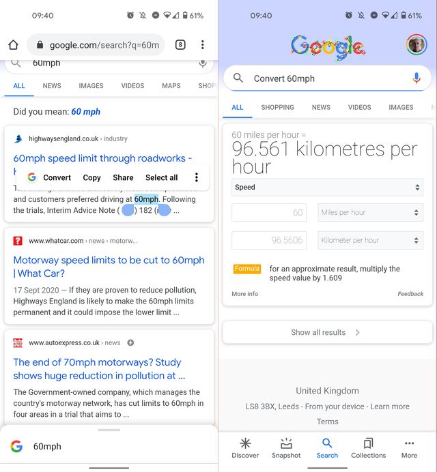
Task: Open the tab switcher showing 8 tabs
Action: pyautogui.click(x=180, y=45)
